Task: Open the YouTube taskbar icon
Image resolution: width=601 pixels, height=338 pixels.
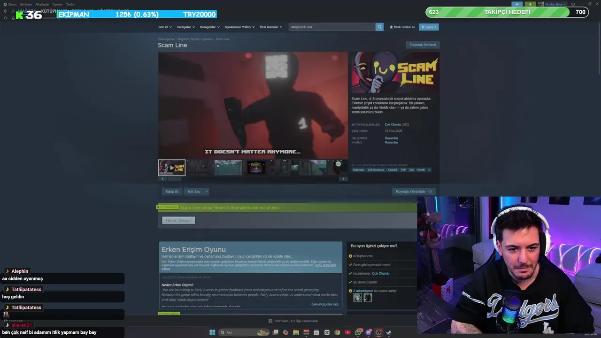Action: tap(347, 332)
